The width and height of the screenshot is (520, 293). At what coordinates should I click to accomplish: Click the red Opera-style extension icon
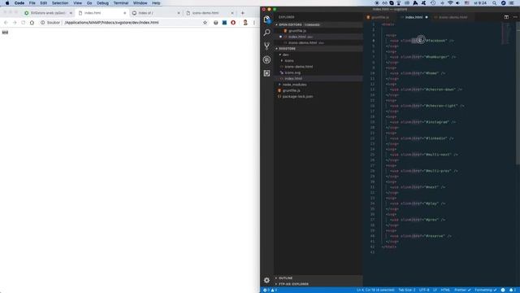[x=233, y=23]
